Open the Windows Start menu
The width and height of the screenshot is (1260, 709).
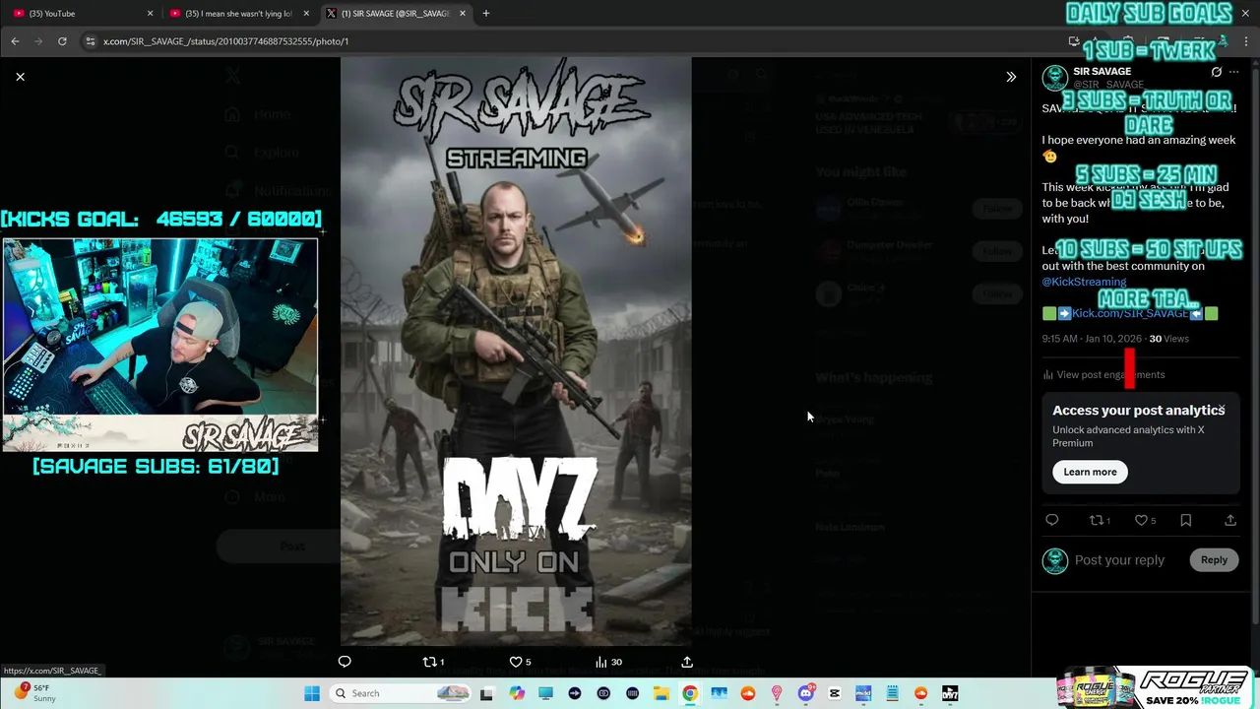312,693
